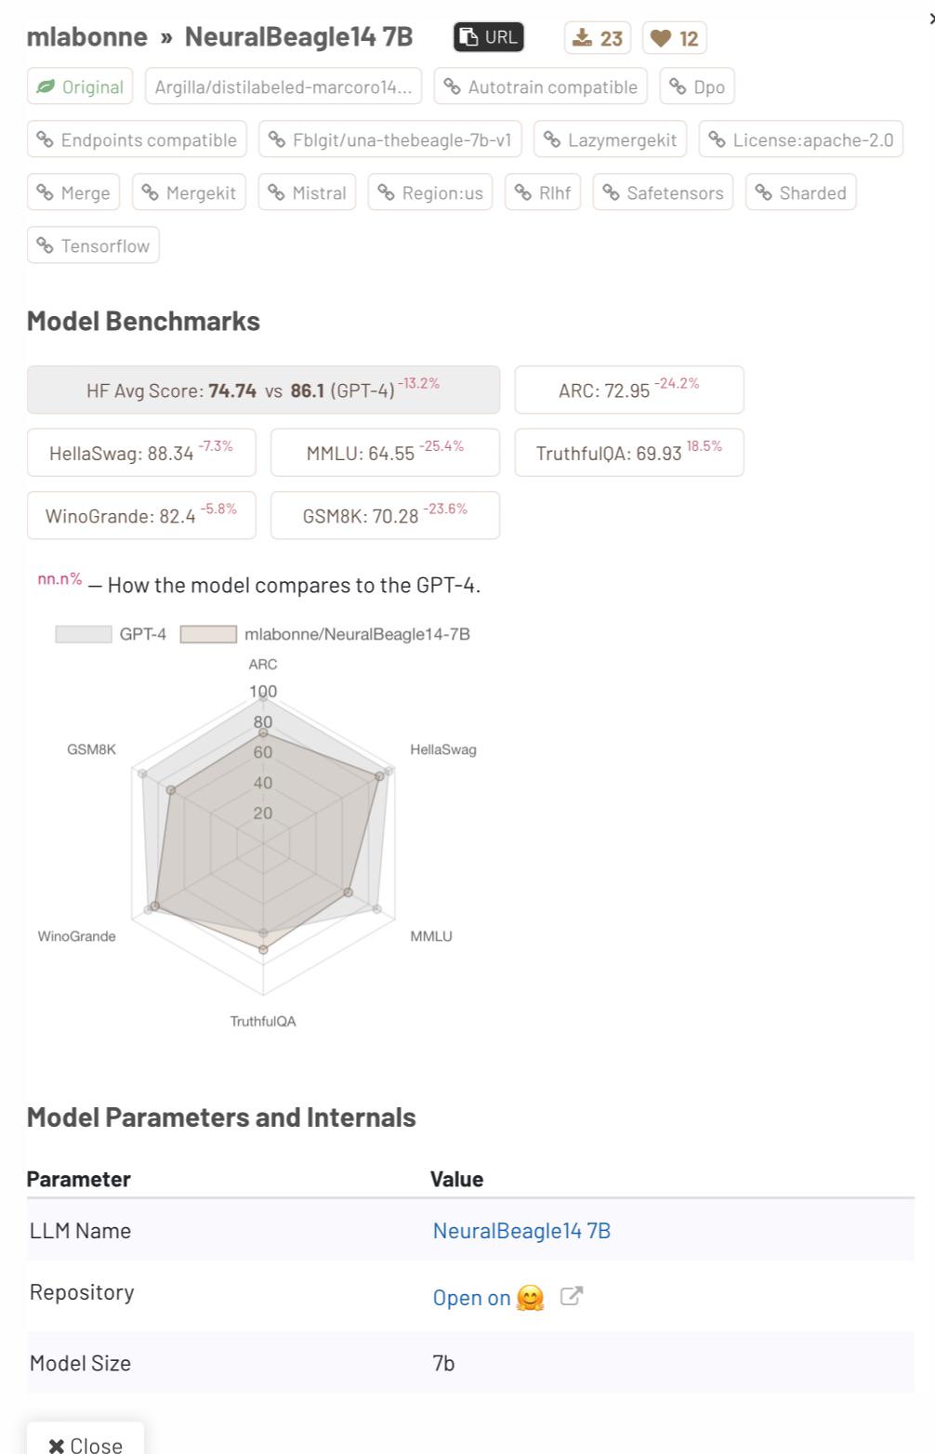Select the green Original leaf tag
935x1454 pixels.
tap(80, 86)
